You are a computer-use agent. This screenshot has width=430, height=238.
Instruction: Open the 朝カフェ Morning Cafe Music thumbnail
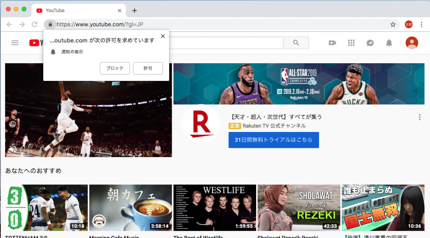pos(131,208)
